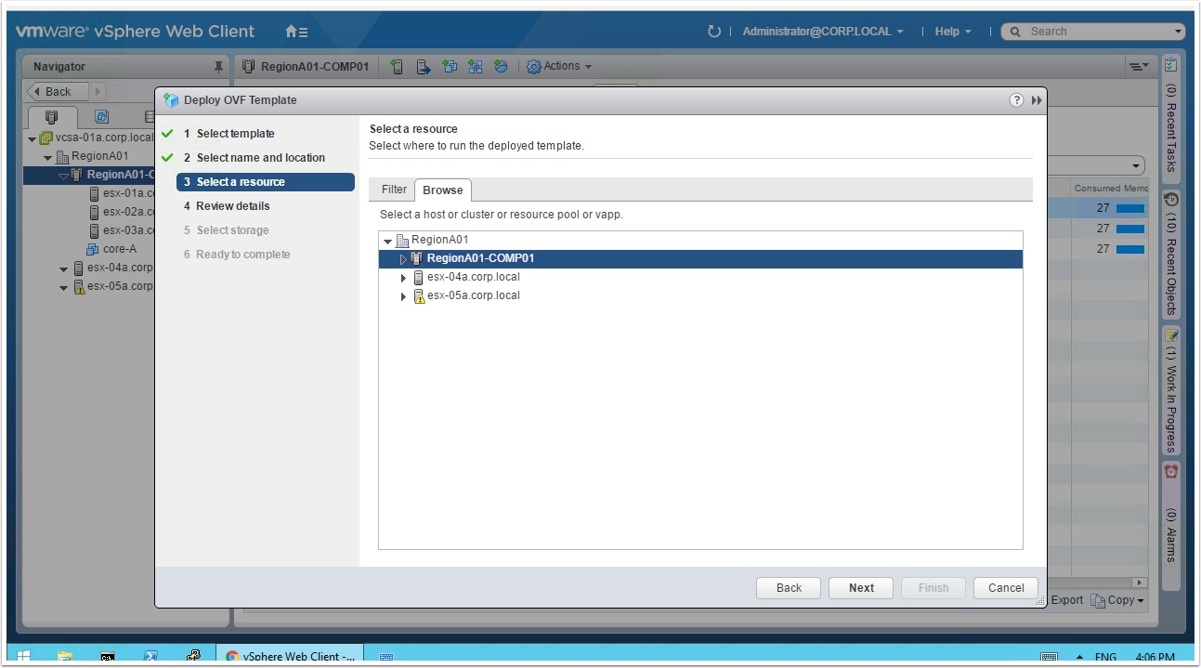Open the Administrator@CORP.LOCAL user dropdown
Viewport: 1201px width, 668px height.
(823, 32)
